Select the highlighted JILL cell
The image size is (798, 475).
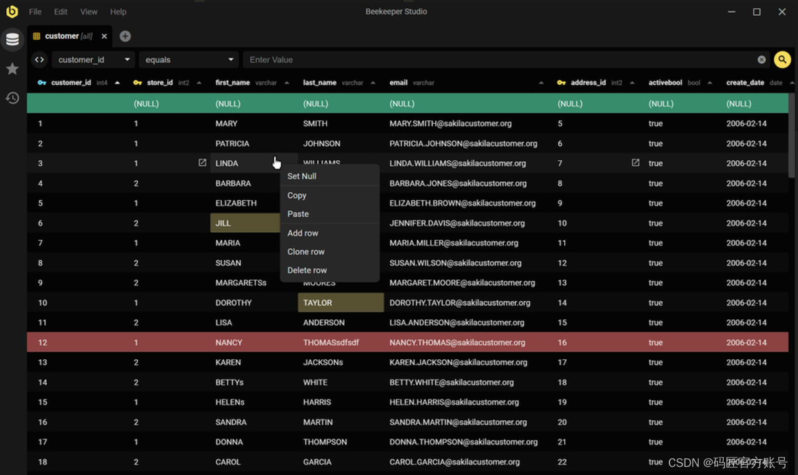point(245,223)
